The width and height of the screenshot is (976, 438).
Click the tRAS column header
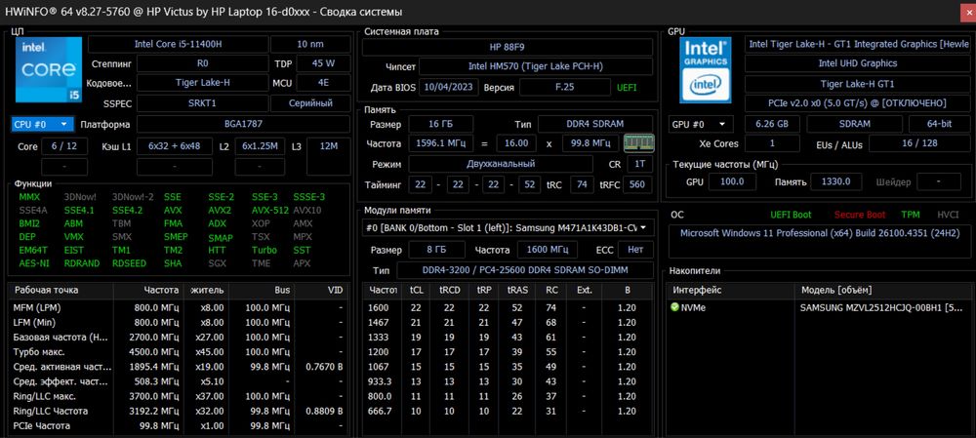click(x=516, y=290)
